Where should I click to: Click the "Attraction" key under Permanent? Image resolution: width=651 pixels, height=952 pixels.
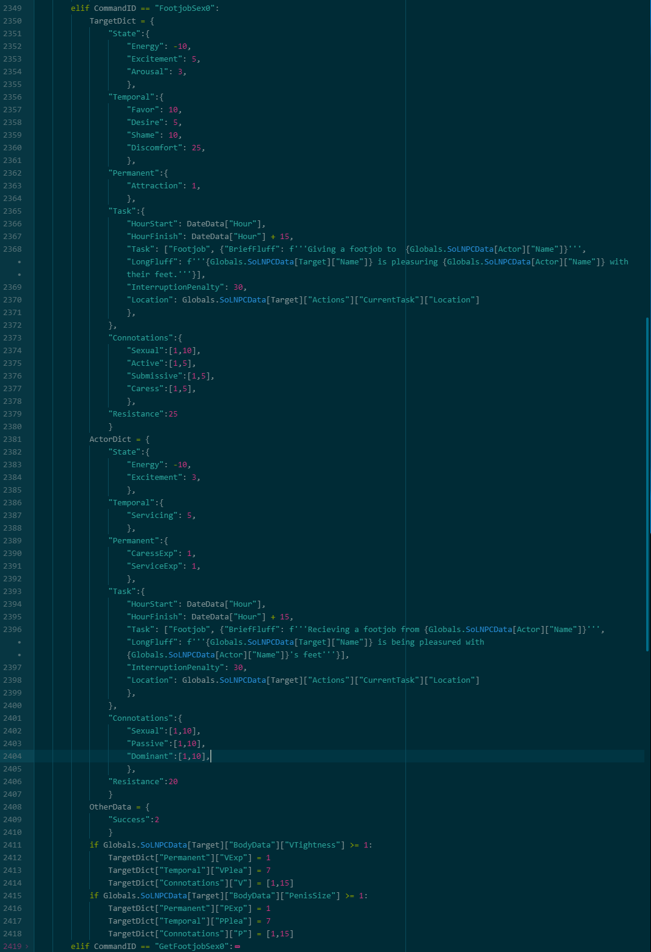154,186
